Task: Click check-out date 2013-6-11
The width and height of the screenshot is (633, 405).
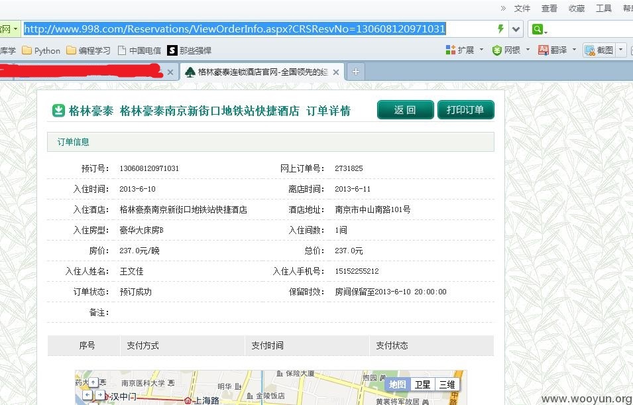Action: (x=353, y=189)
